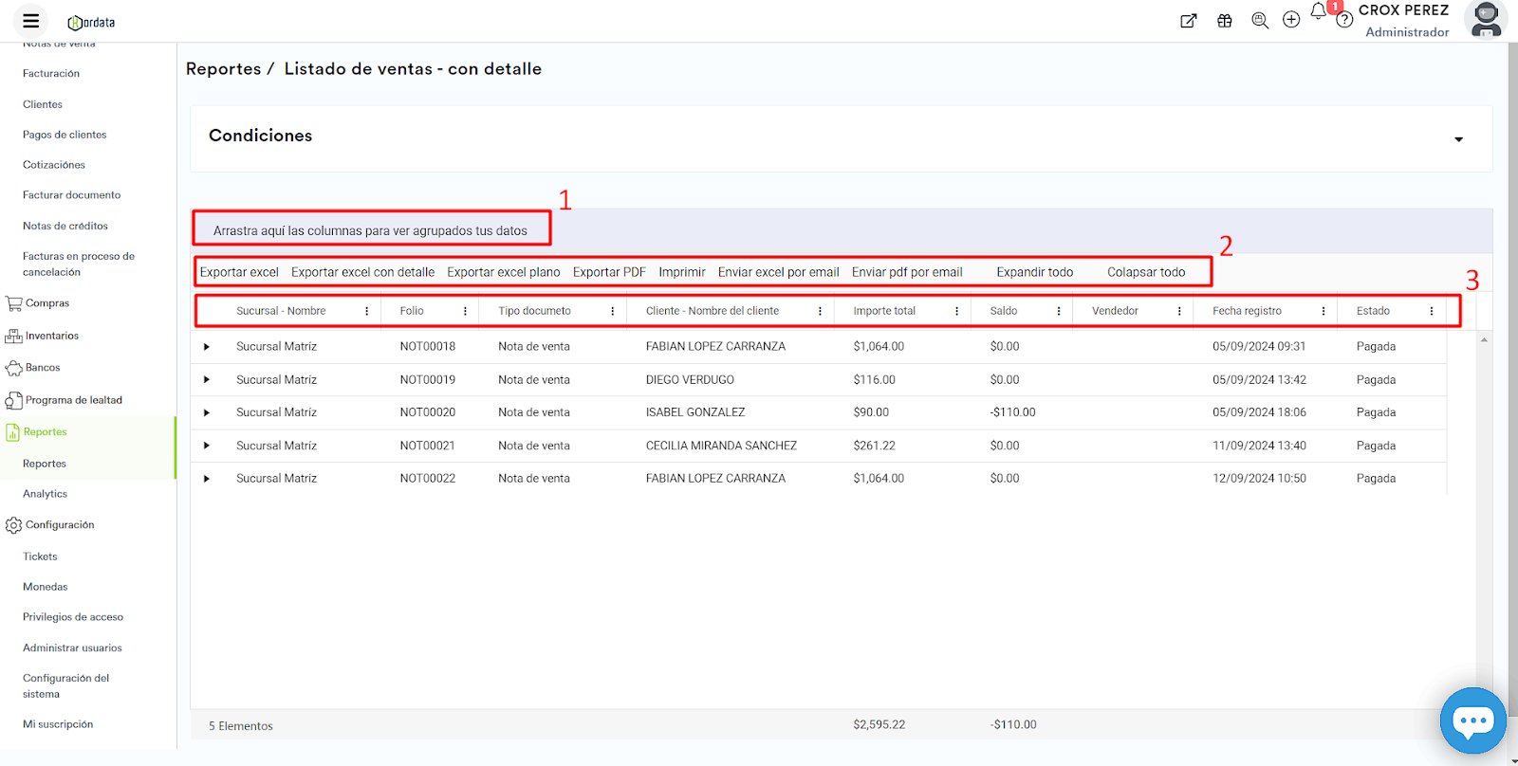Viewport: 1518px width, 766px height.
Task: Expand the row for folio NOT00018
Action: [207, 347]
